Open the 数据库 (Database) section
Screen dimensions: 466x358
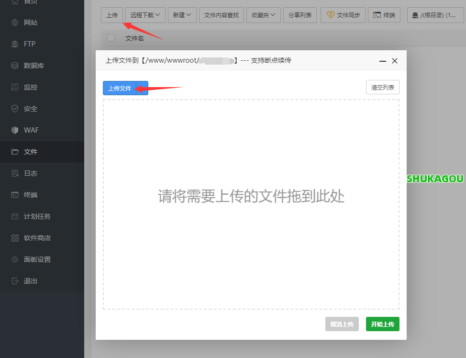coord(29,65)
